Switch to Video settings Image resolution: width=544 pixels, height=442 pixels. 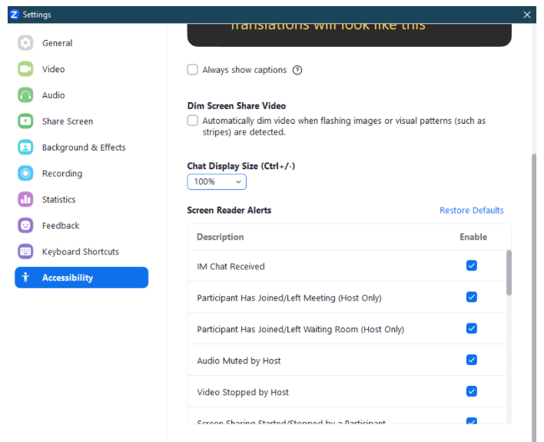(x=81, y=69)
